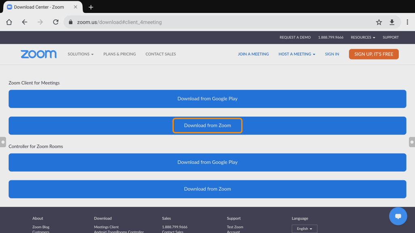Click the site security lock icon
The image size is (415, 233).
(x=71, y=22)
